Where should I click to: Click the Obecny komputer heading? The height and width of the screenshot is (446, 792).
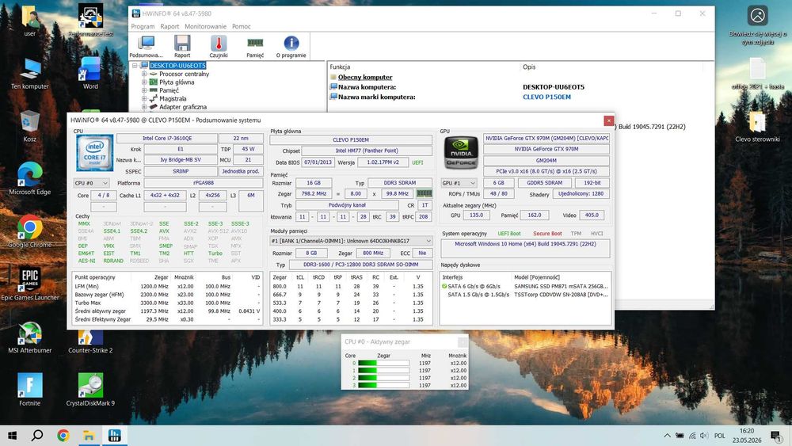coord(364,78)
